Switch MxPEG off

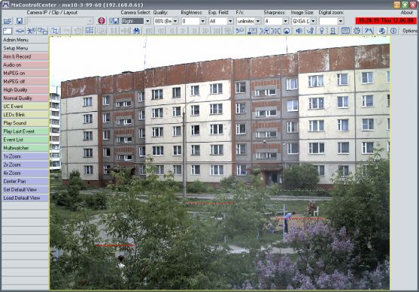(25, 81)
